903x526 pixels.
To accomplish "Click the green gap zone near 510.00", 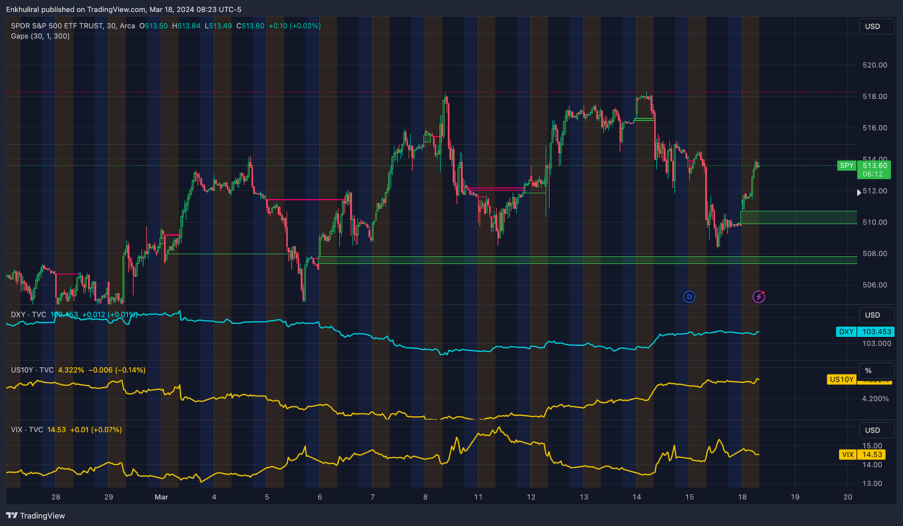I will click(x=799, y=217).
